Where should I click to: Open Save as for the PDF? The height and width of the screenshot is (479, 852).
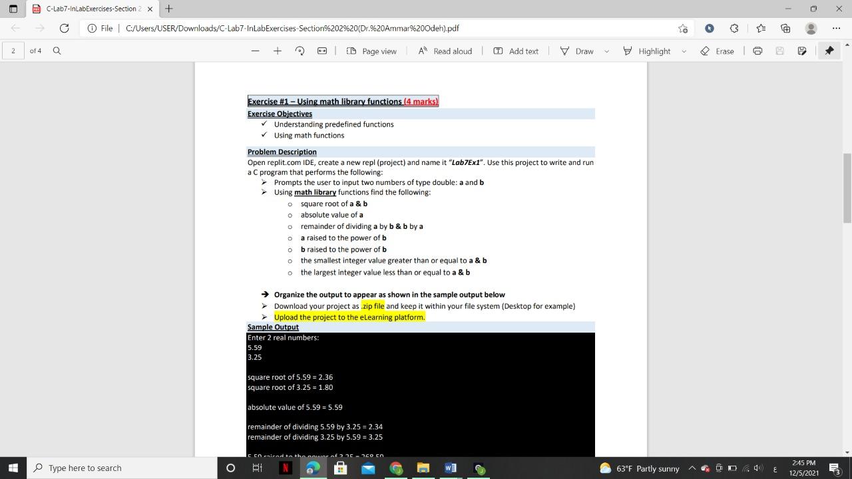point(802,51)
